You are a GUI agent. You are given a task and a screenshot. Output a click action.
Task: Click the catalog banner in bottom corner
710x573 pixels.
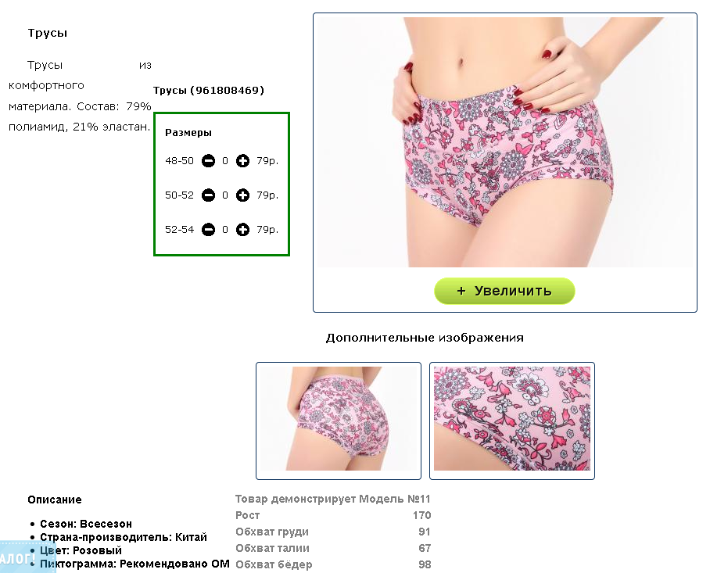pyautogui.click(x=17, y=558)
